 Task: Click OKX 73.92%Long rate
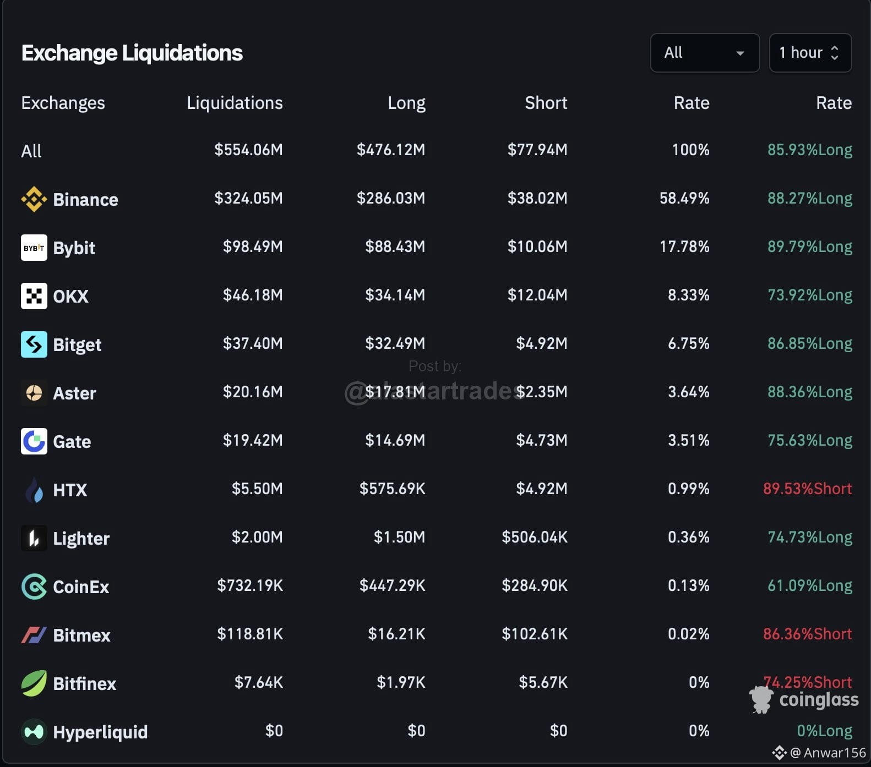click(x=810, y=295)
